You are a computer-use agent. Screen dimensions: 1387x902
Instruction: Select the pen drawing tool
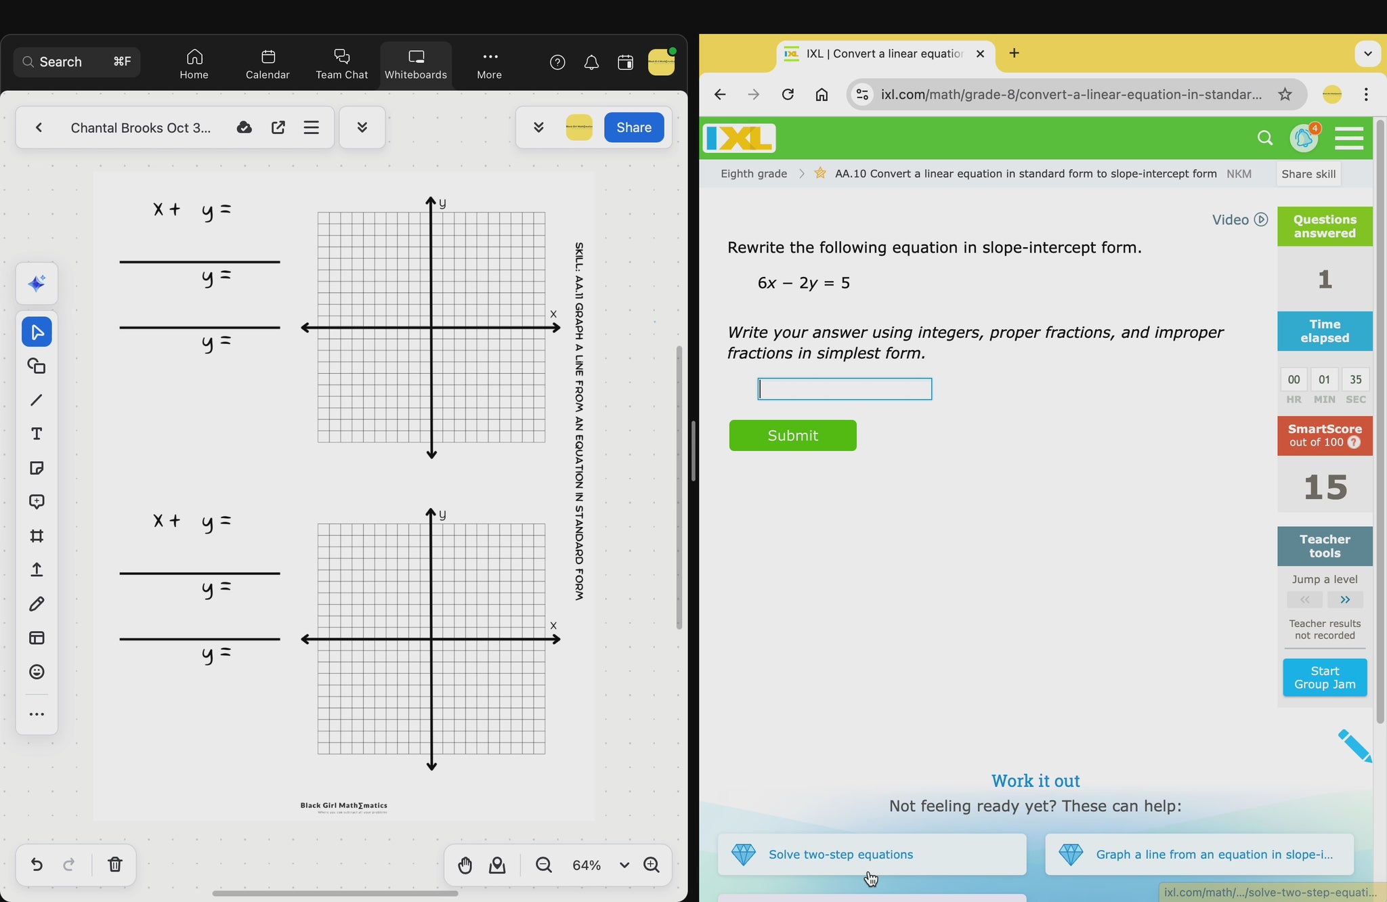[37, 604]
